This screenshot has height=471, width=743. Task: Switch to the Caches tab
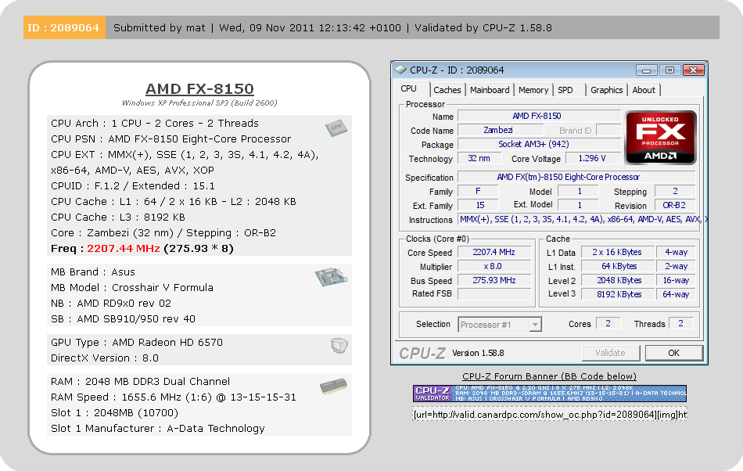click(447, 90)
